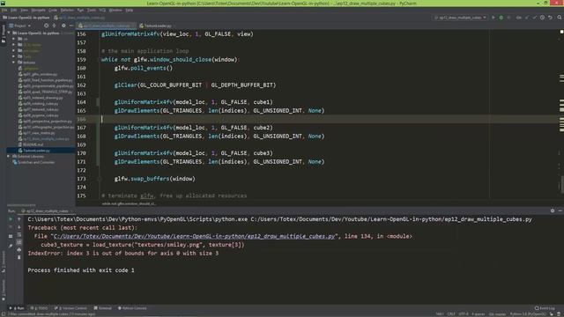Open the Event Log
This screenshot has height=317, width=564.
(545, 308)
